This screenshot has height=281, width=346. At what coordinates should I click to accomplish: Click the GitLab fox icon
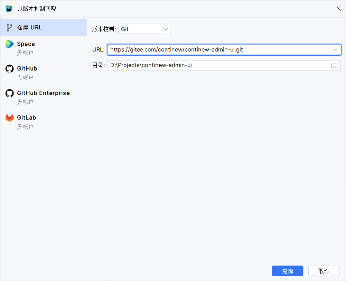pyautogui.click(x=9, y=118)
